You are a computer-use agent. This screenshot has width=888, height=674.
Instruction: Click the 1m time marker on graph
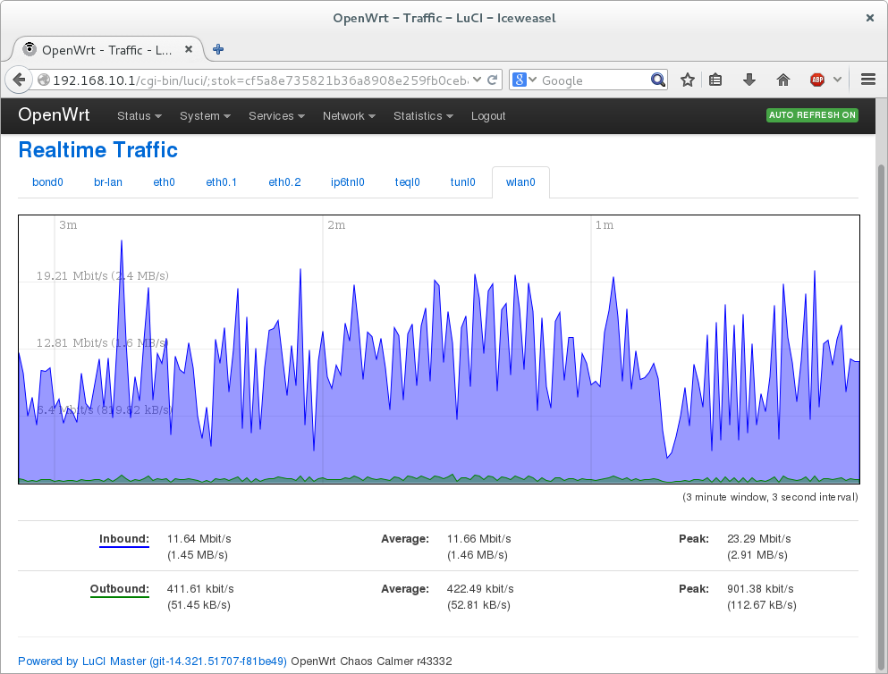click(x=605, y=224)
